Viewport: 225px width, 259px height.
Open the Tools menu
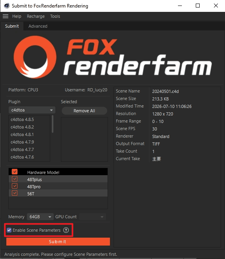click(55, 16)
